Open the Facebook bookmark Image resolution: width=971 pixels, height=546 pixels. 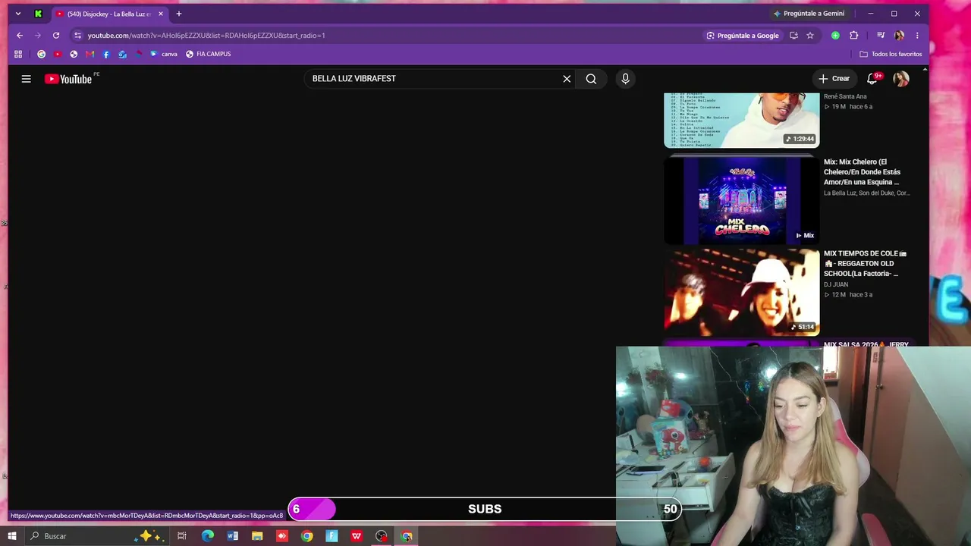click(x=106, y=55)
